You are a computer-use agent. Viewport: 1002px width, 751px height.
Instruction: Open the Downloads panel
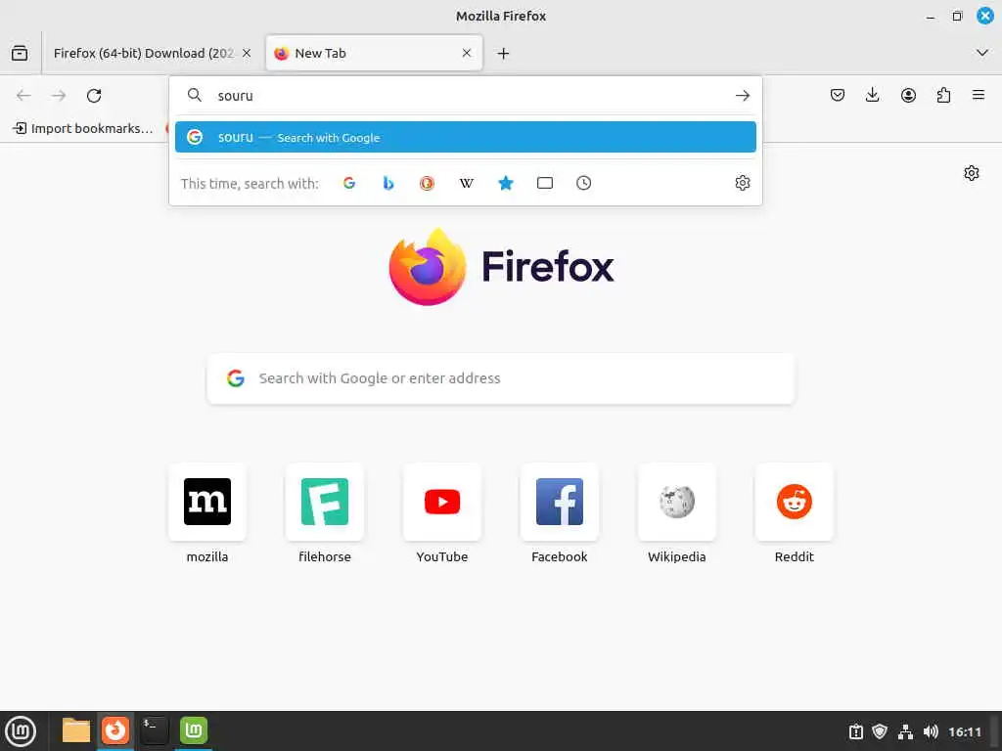coord(872,96)
